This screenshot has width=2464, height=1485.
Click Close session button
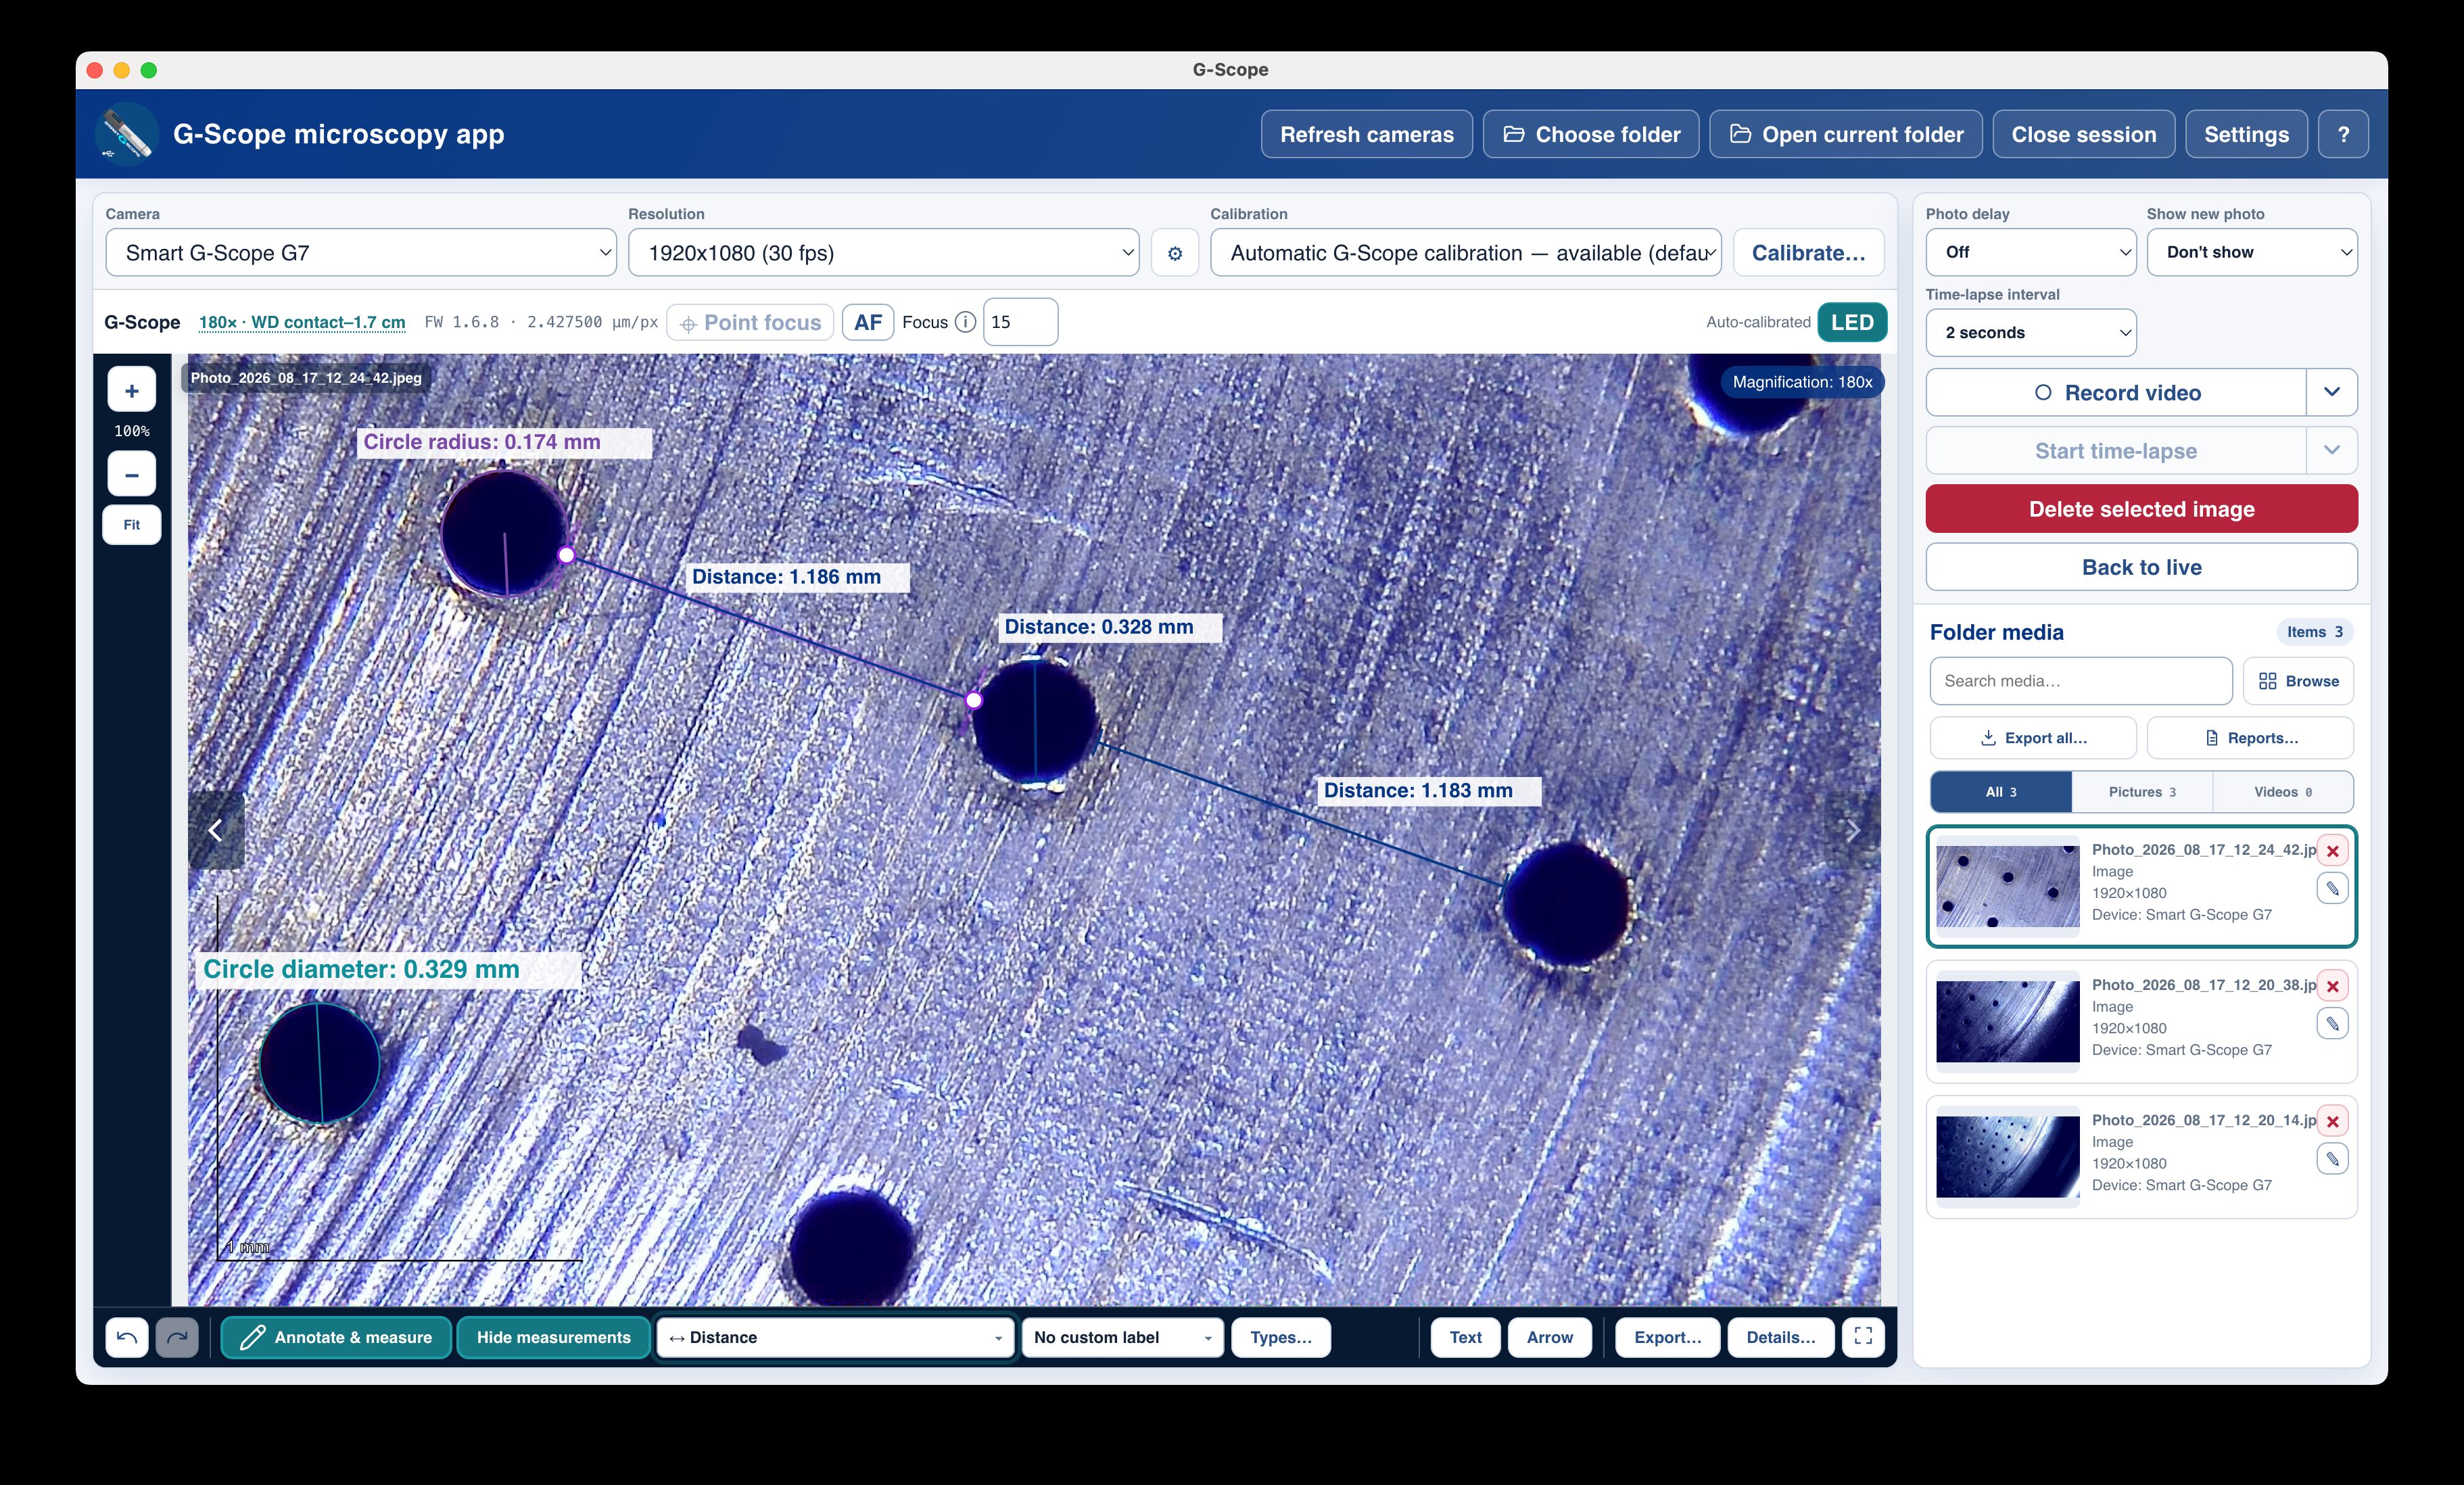(x=2083, y=134)
